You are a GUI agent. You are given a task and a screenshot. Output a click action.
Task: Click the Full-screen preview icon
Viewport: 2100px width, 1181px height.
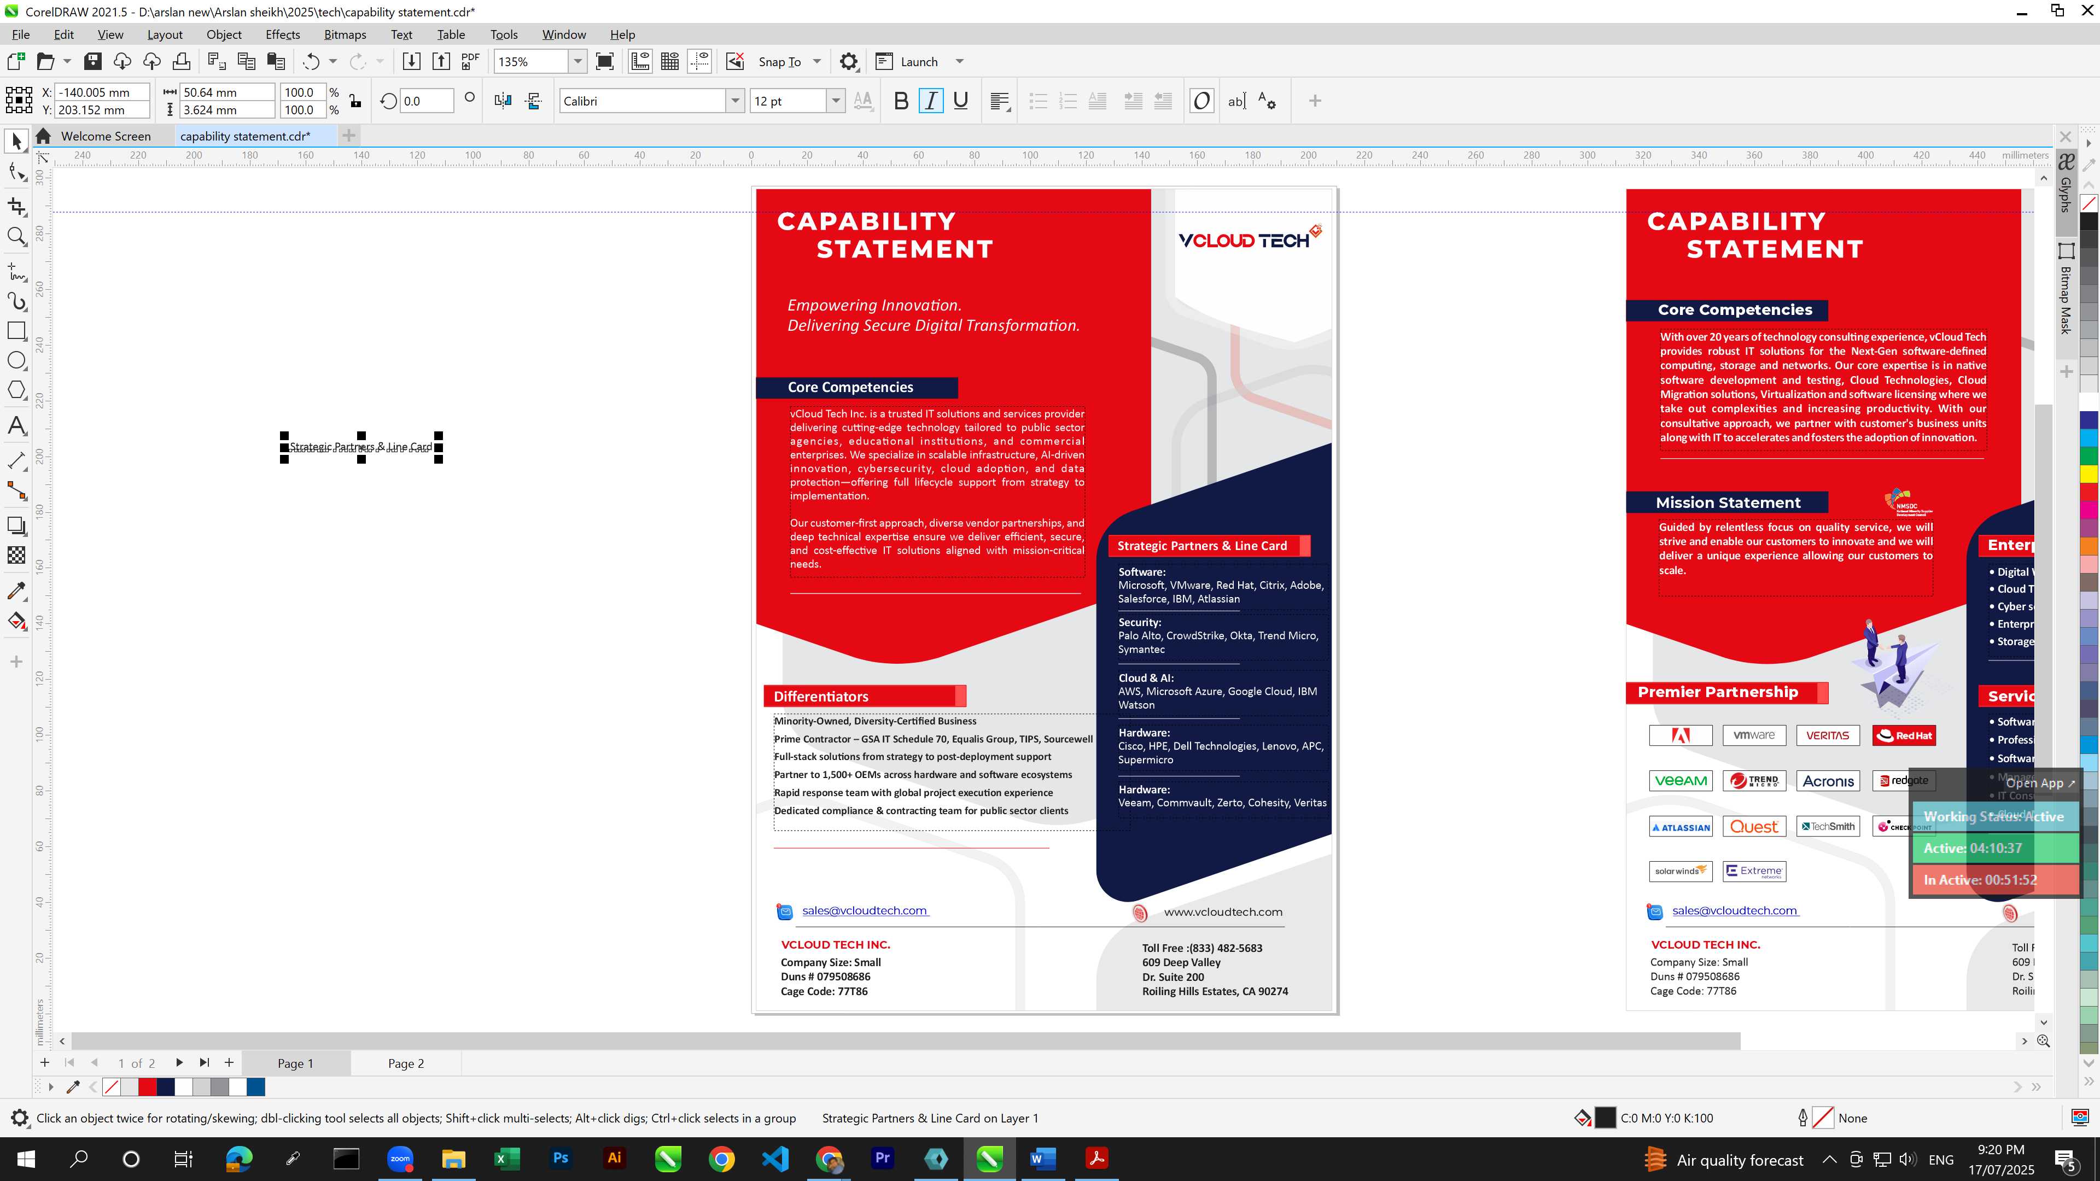tap(605, 61)
